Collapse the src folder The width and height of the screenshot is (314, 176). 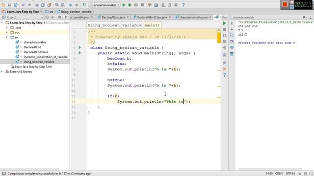point(7,37)
